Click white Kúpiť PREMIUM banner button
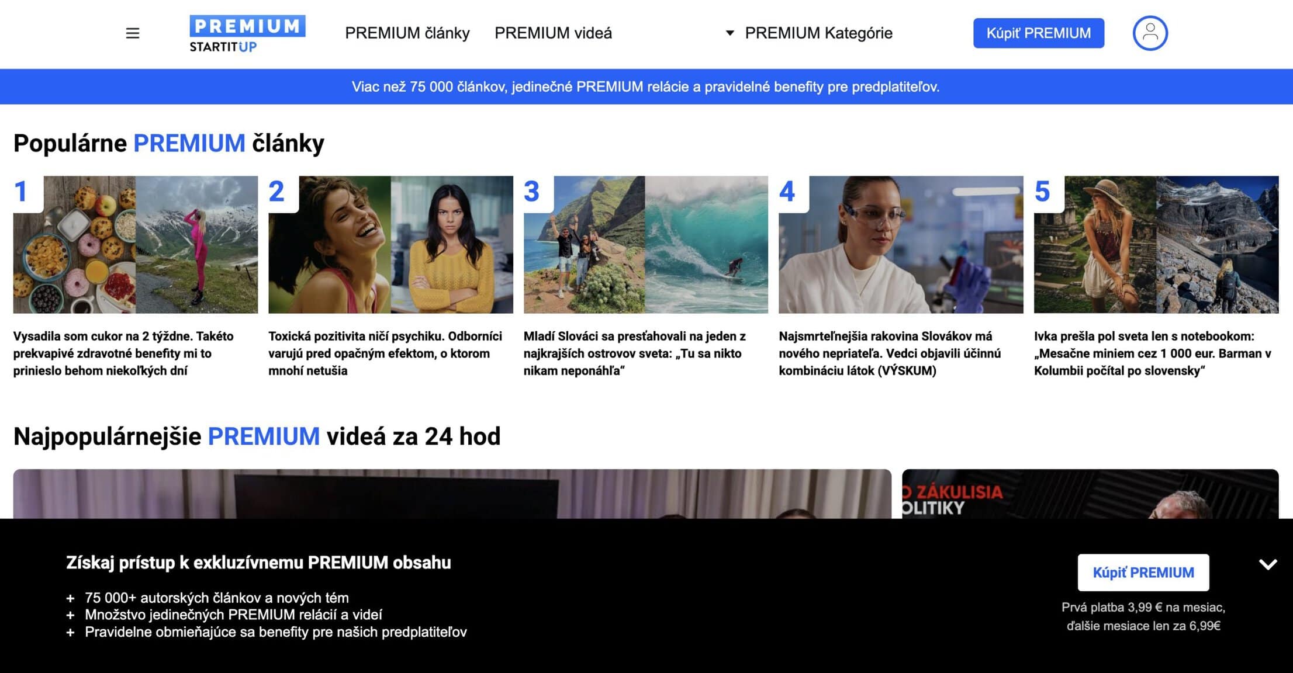1293x673 pixels. 1143,573
